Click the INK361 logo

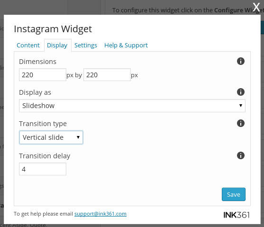tap(237, 215)
